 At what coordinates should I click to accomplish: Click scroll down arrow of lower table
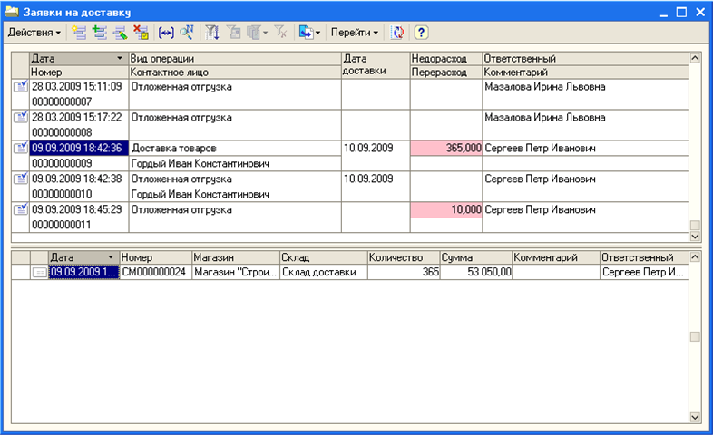(x=695, y=417)
